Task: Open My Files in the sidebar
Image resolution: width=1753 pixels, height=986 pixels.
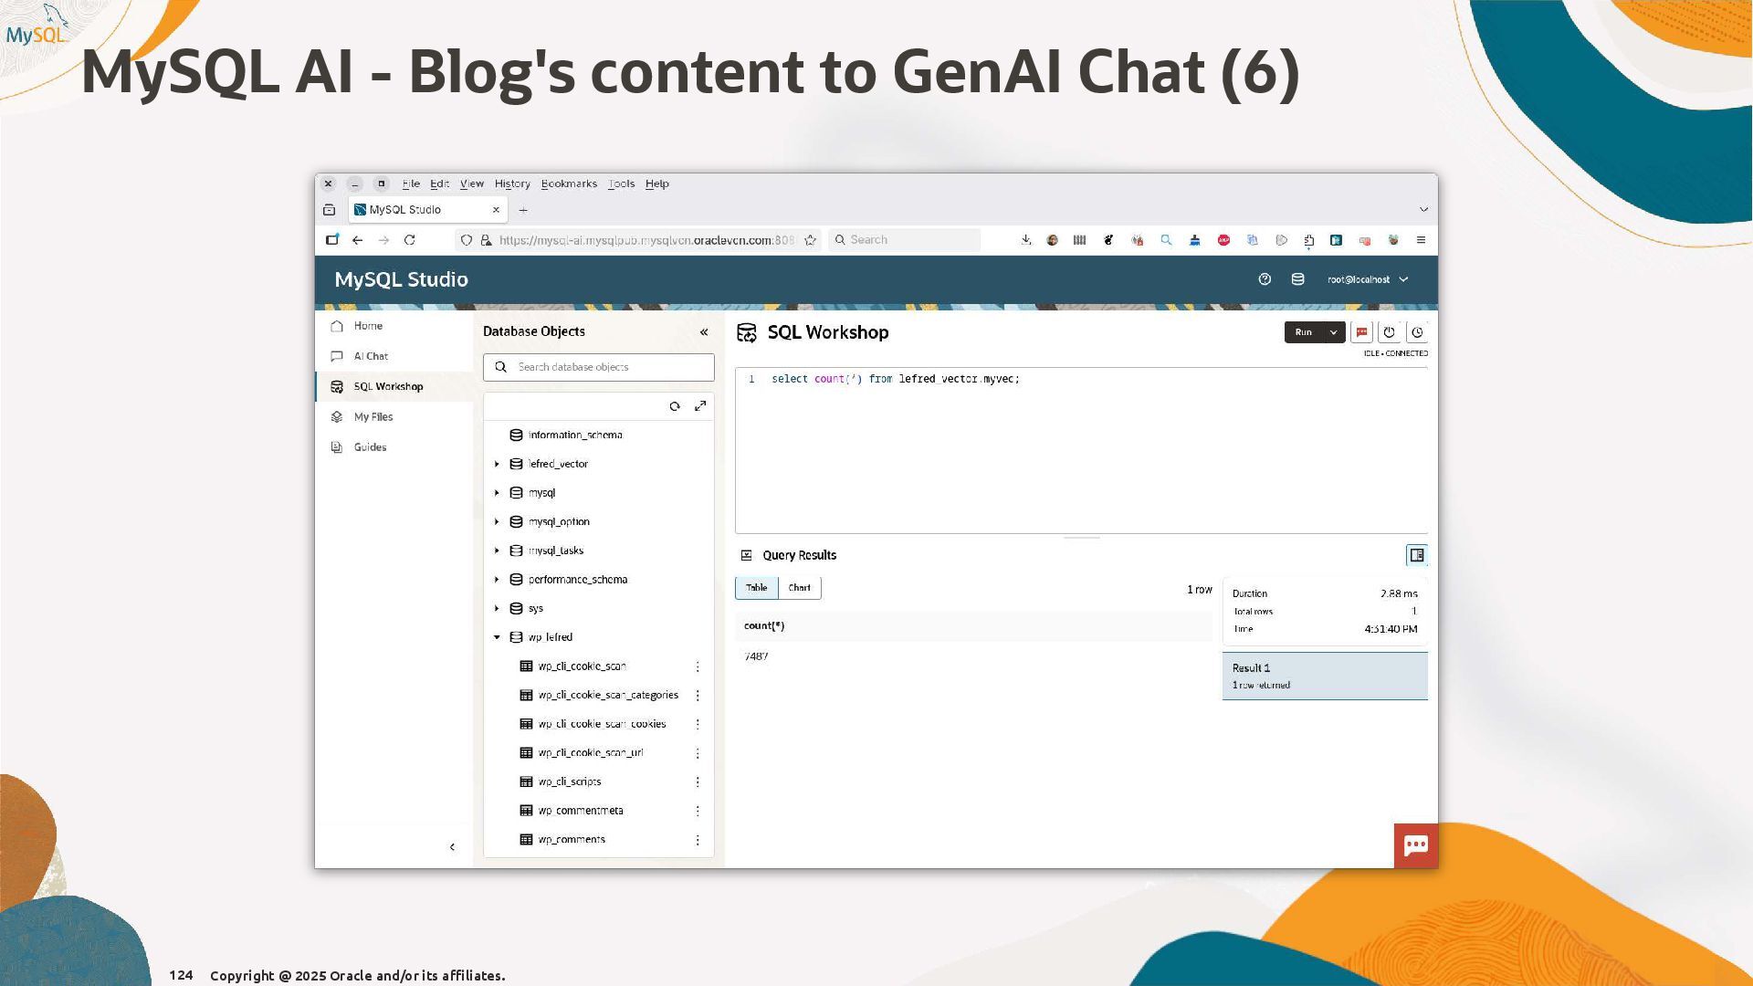Action: pyautogui.click(x=373, y=416)
